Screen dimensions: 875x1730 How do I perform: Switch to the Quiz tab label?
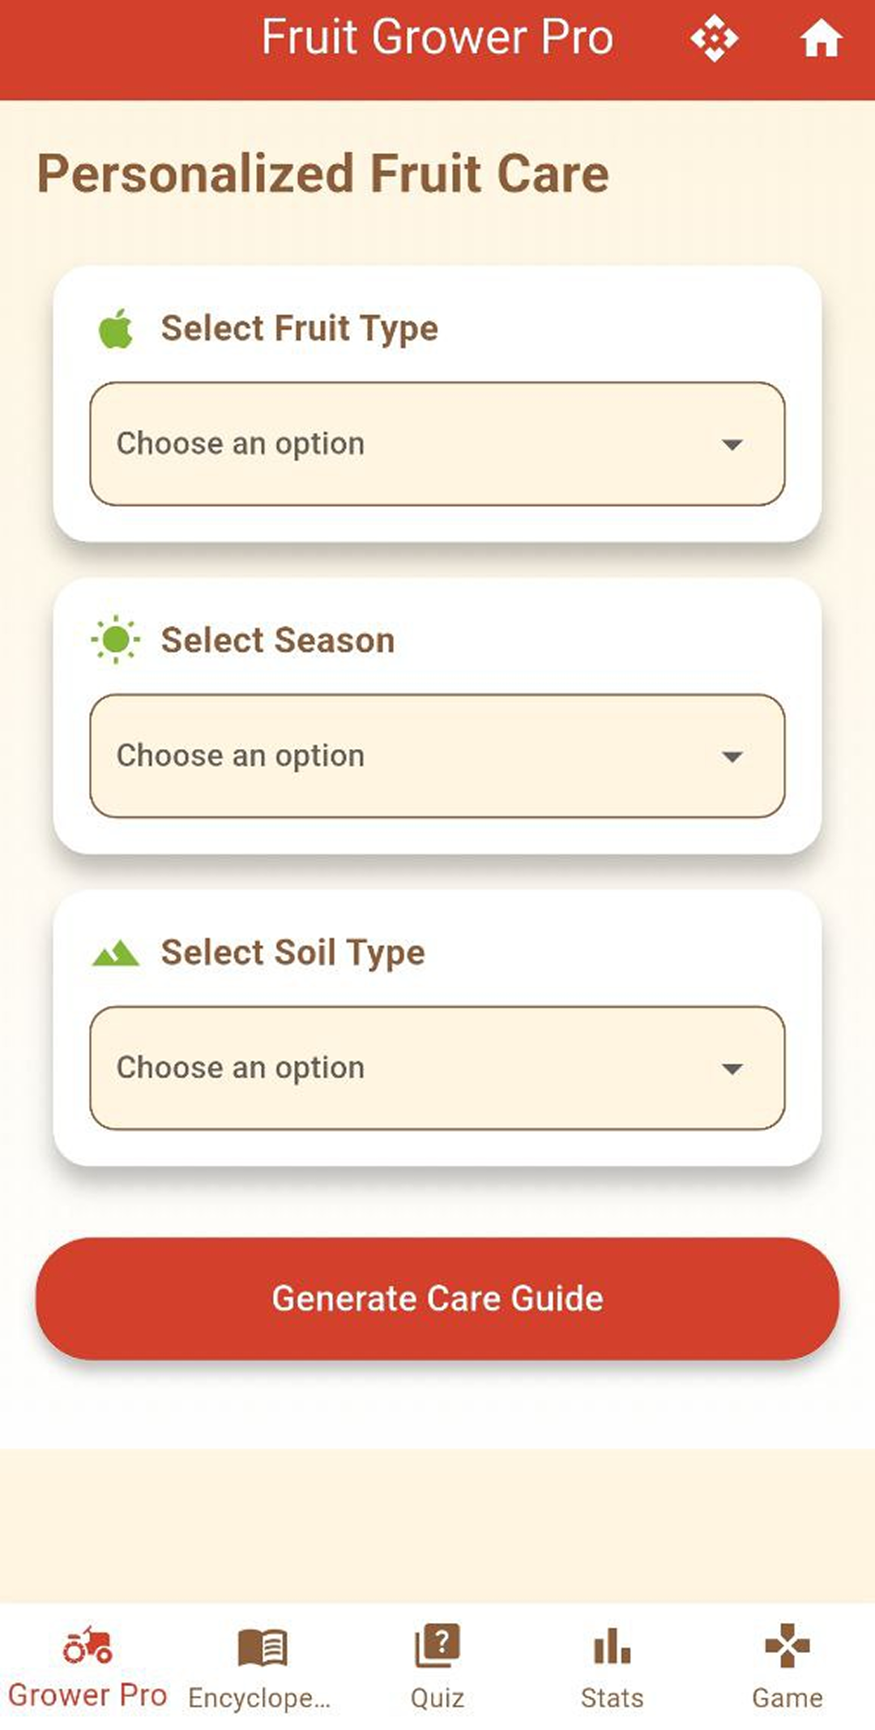click(437, 1698)
